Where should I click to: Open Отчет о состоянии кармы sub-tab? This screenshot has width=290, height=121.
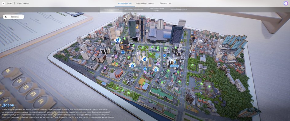[x=156, y=9]
